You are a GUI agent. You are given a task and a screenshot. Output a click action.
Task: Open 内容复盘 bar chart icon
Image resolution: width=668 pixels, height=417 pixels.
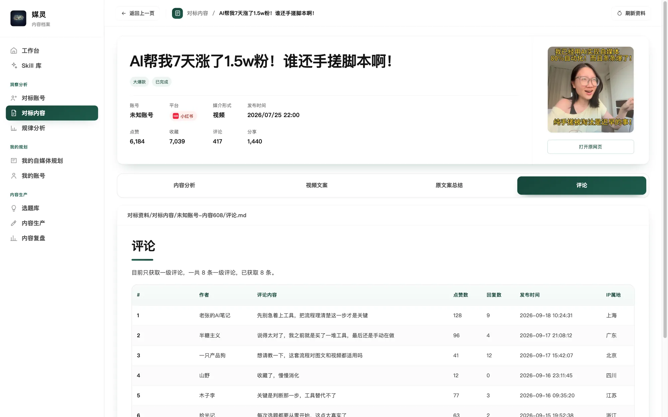tap(14, 238)
